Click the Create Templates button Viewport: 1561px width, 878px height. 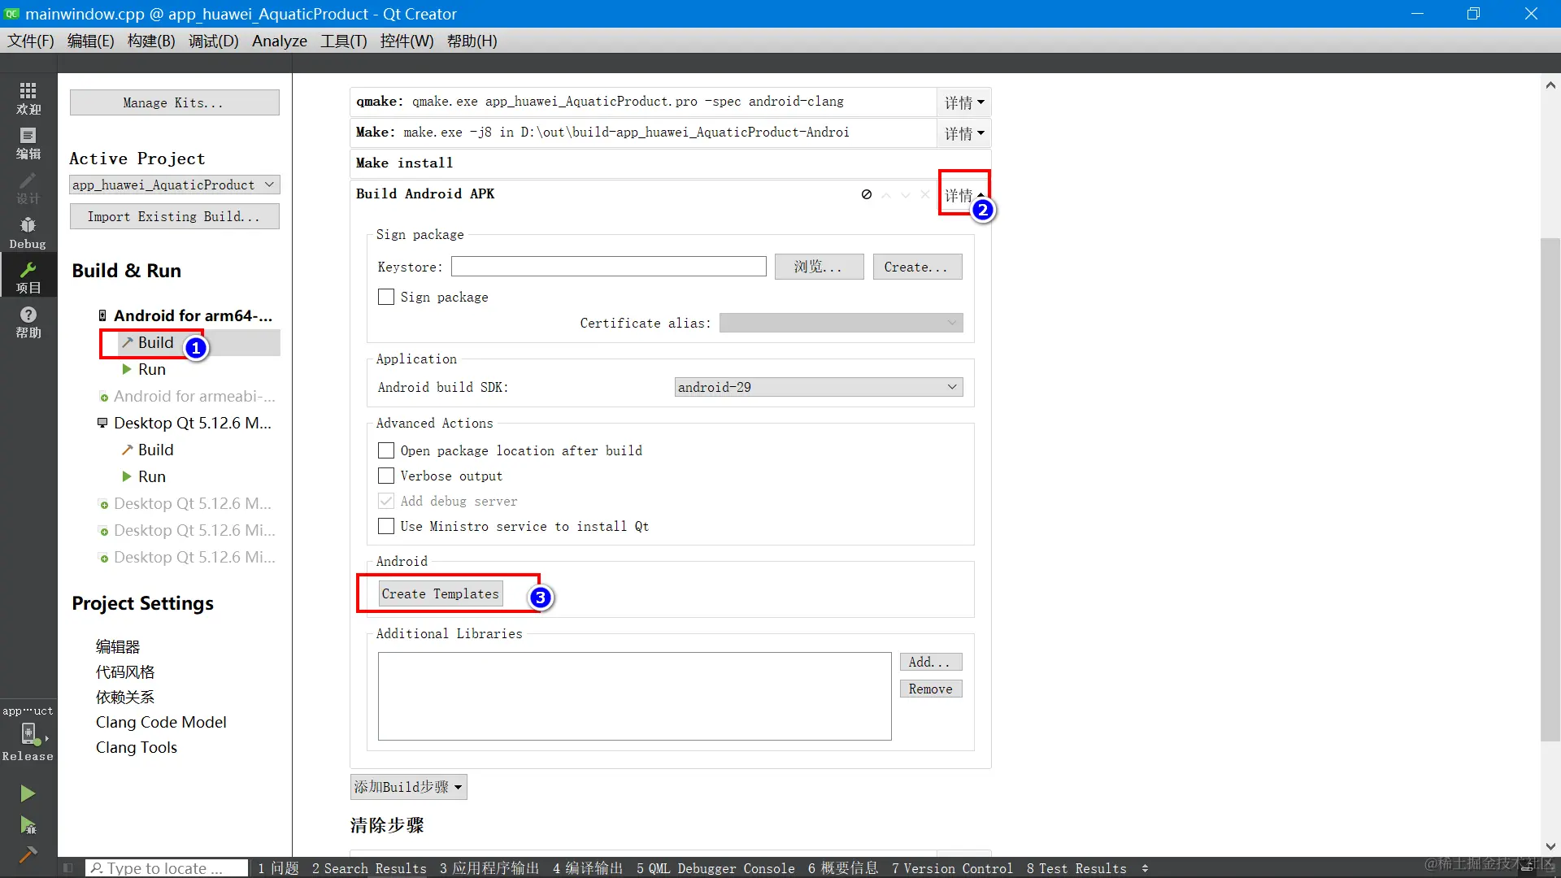point(440,593)
